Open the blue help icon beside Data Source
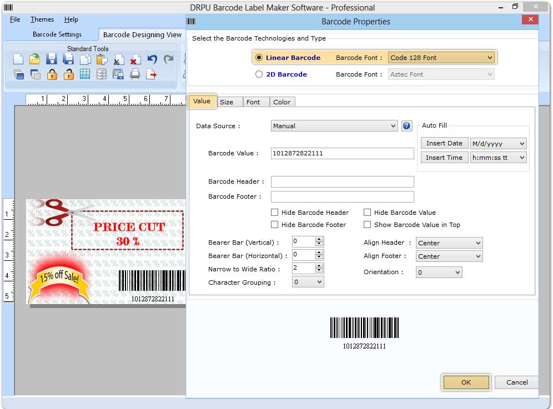553x409 pixels. [x=406, y=126]
